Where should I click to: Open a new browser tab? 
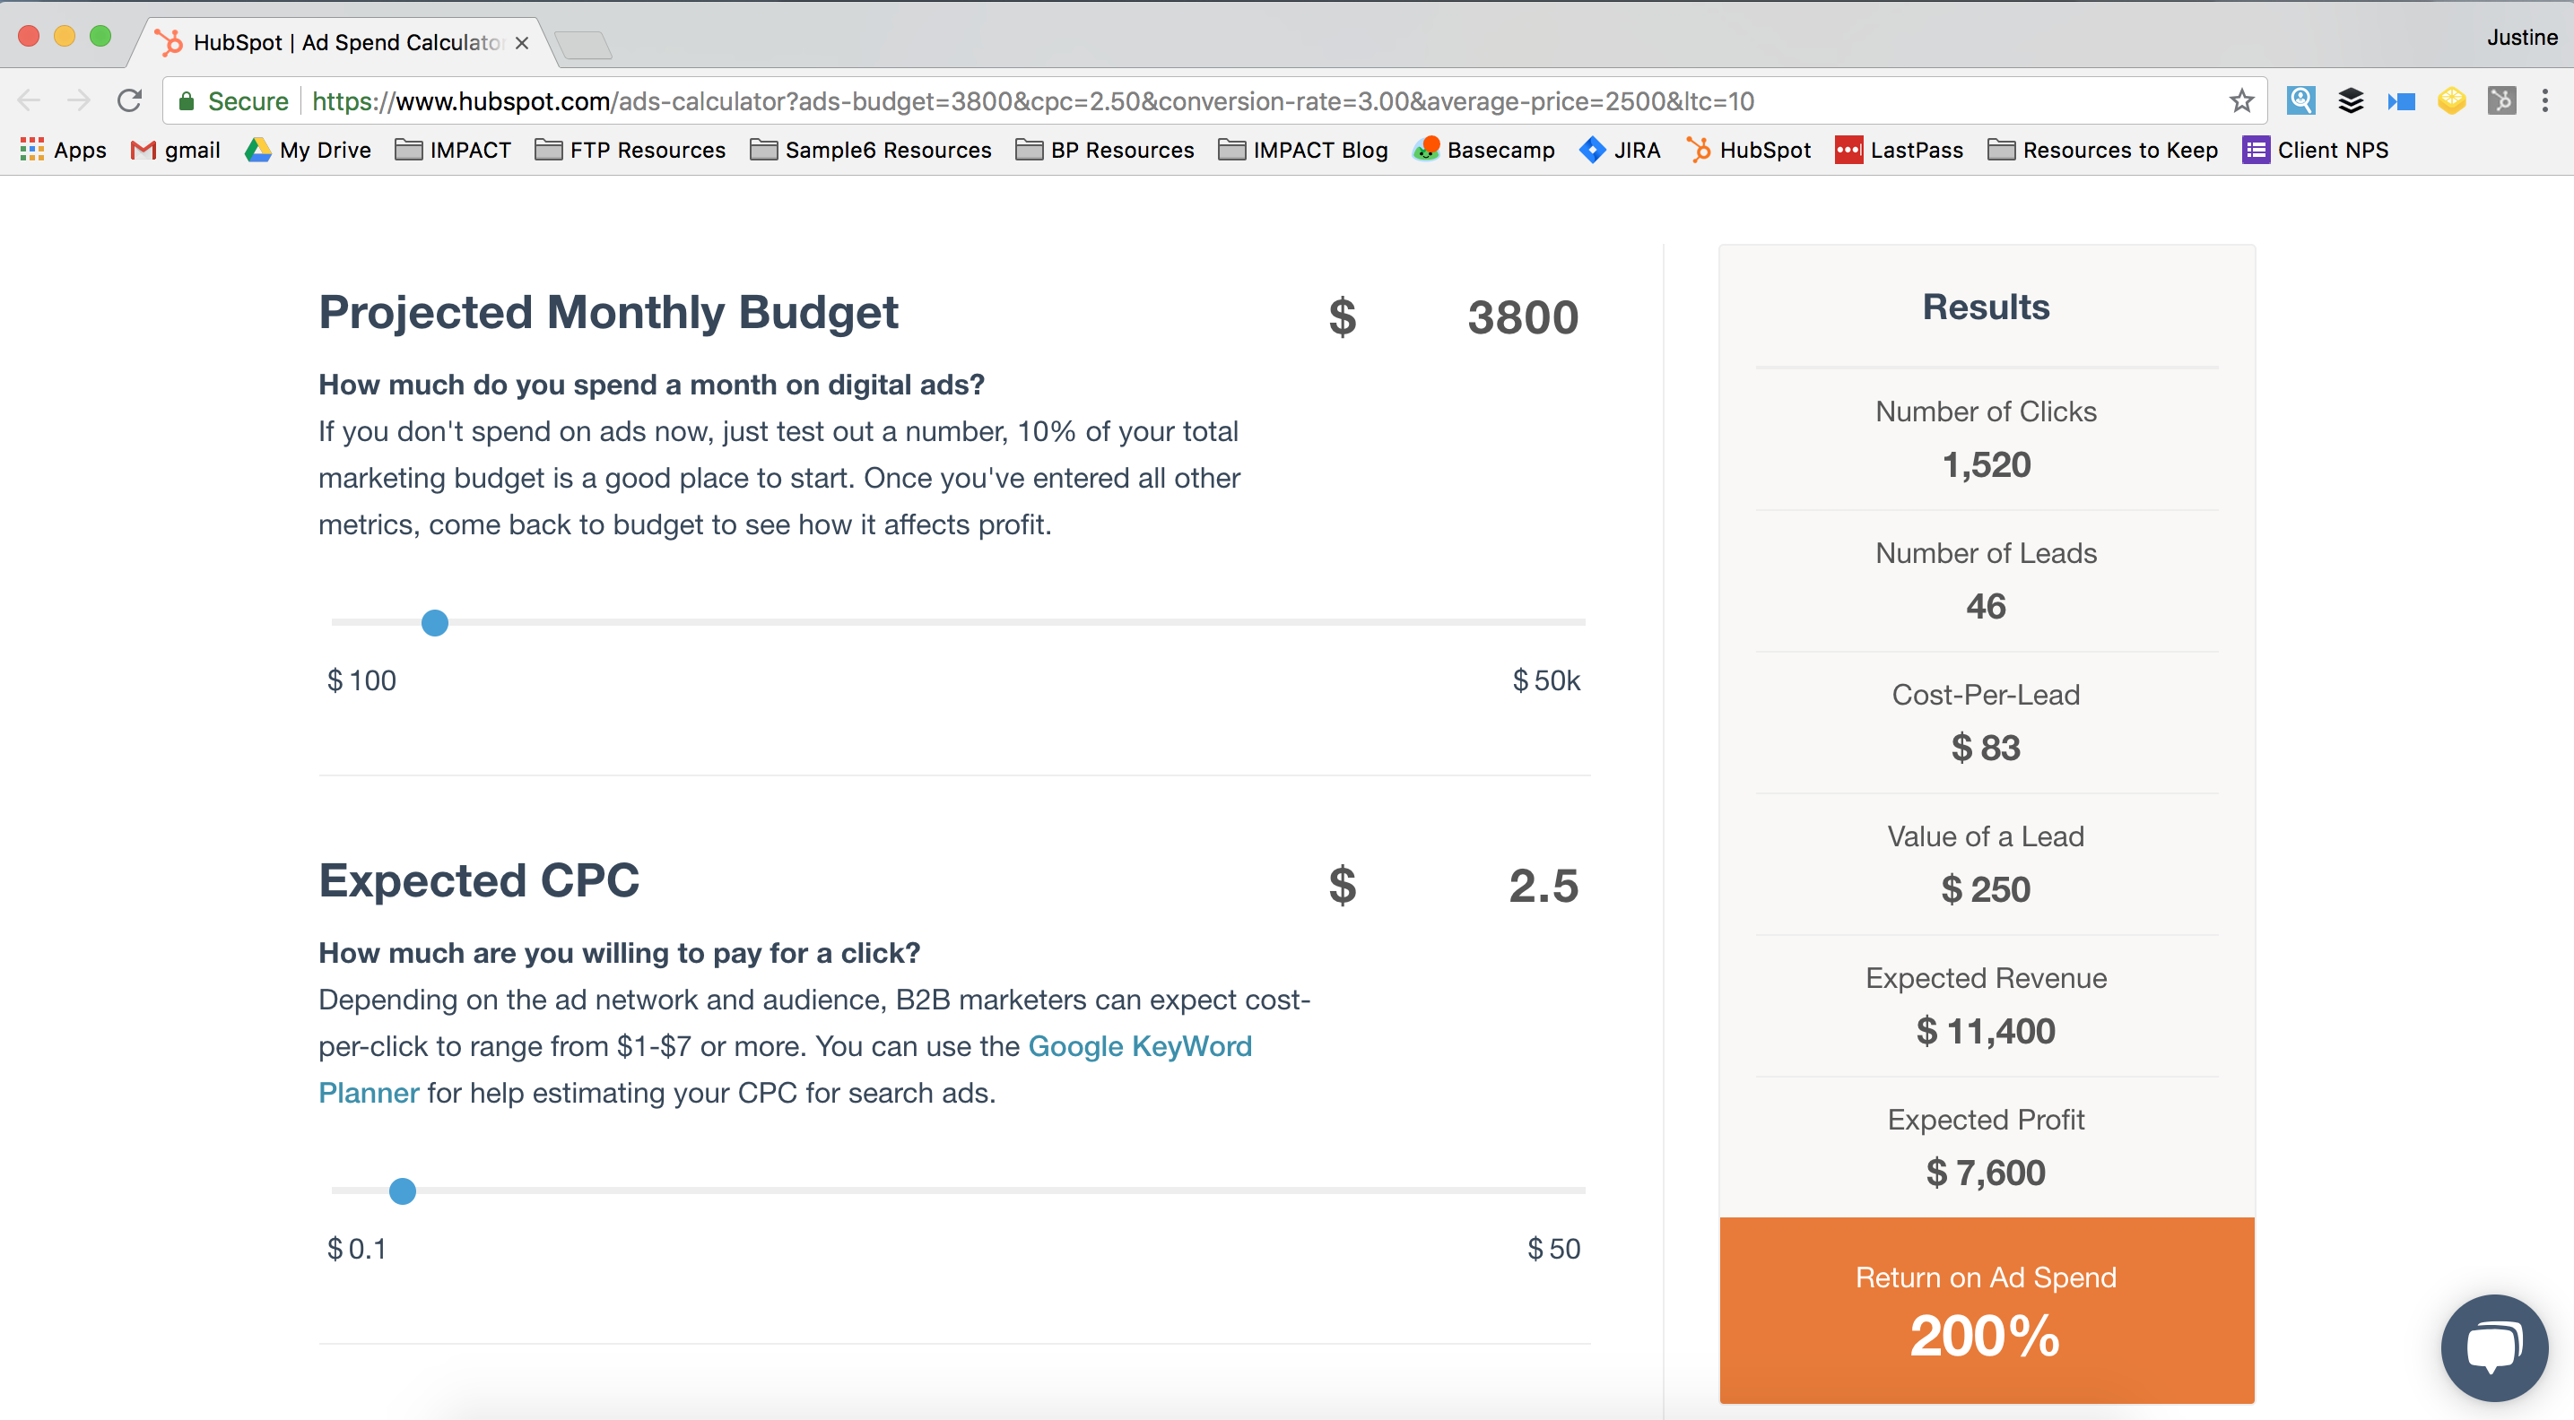584,45
